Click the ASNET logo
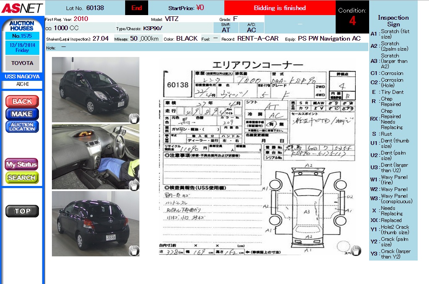 (22, 8)
